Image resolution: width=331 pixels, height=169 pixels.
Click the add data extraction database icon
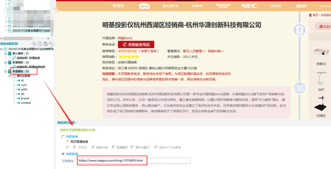(x=46, y=44)
